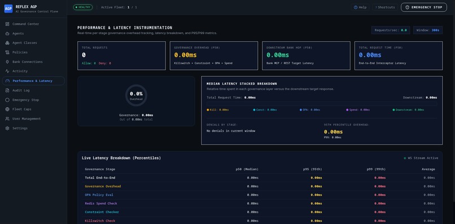Click the HEALTHY status badge
Viewport: 455px width, 224px height.
point(82,7)
